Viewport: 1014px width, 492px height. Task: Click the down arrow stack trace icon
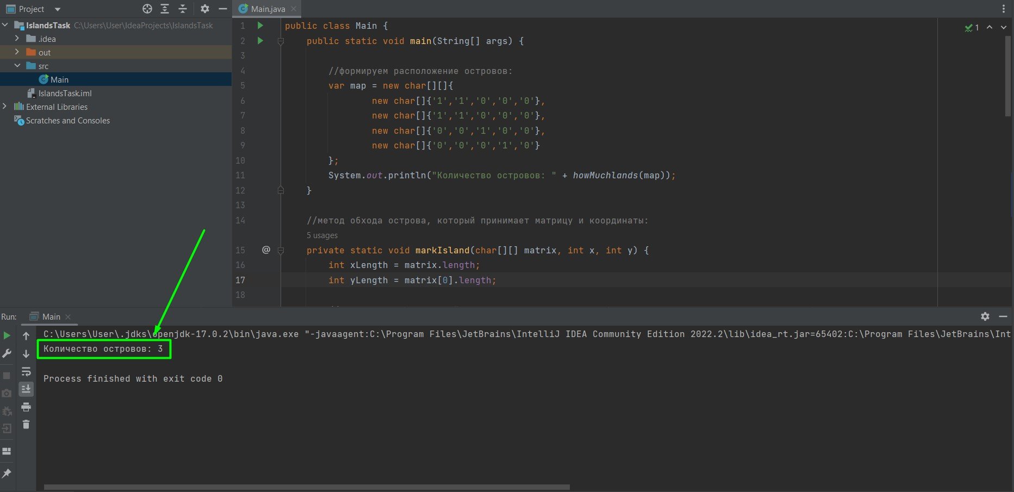[26, 354]
